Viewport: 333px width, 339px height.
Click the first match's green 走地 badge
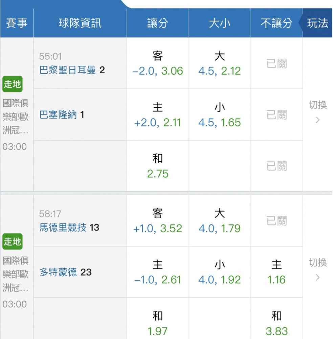(13, 84)
